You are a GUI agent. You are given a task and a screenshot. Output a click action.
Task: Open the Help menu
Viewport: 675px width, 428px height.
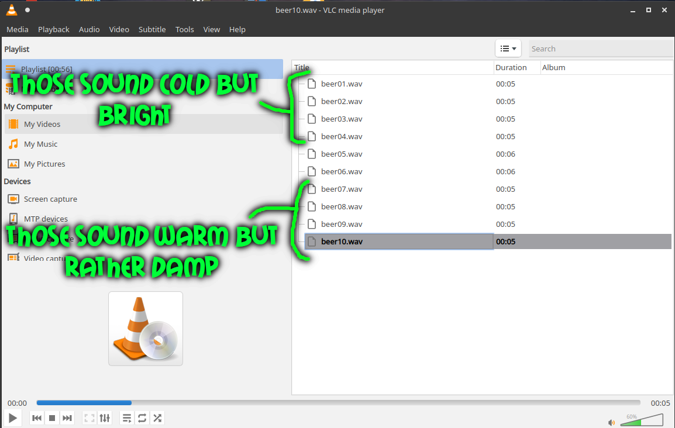(237, 29)
